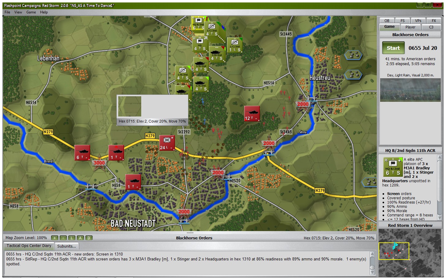
Task: Select the 1/B/2nd unit counter
Action: [x=183, y=73]
